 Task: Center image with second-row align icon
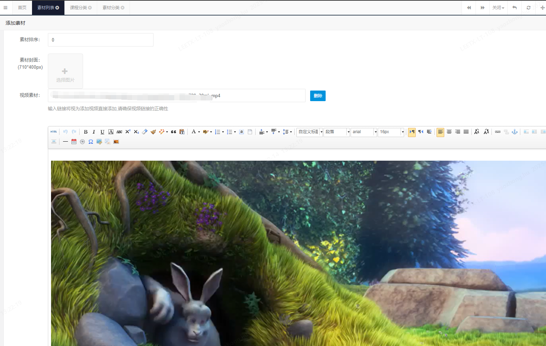pyautogui.click(x=54, y=142)
